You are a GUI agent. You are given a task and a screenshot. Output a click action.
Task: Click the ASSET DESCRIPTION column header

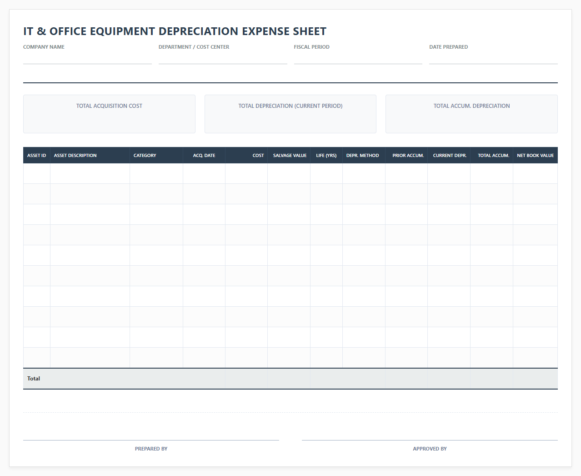[90, 155]
